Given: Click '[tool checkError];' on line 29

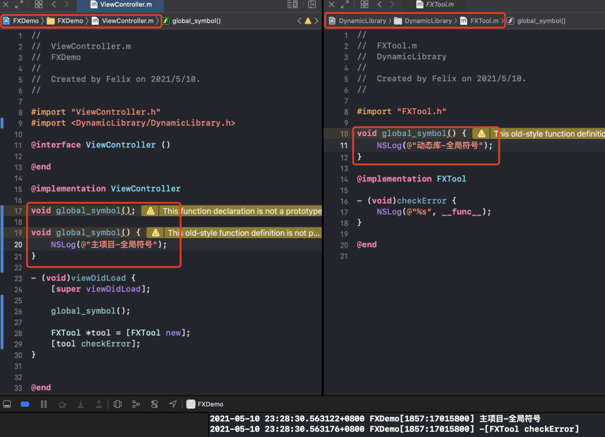Looking at the screenshot, I should [x=96, y=343].
